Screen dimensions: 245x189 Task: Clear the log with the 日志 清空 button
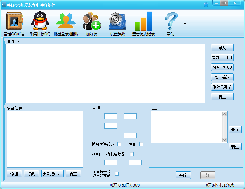tap(235, 146)
